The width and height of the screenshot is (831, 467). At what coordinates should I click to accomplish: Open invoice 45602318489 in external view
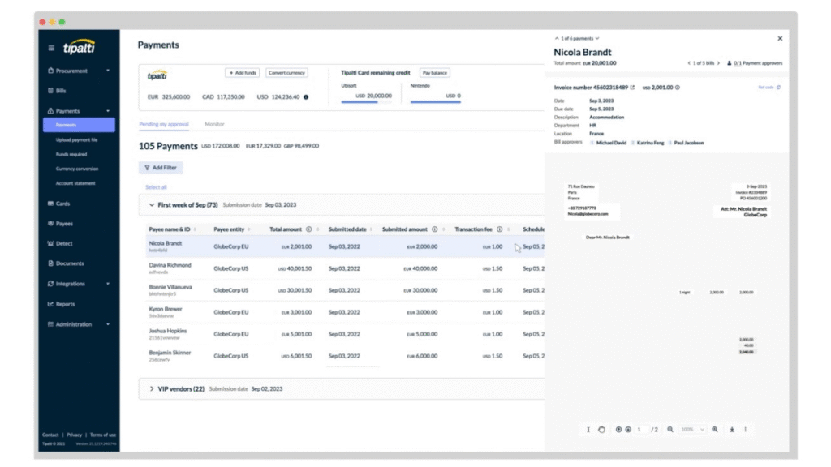(633, 88)
